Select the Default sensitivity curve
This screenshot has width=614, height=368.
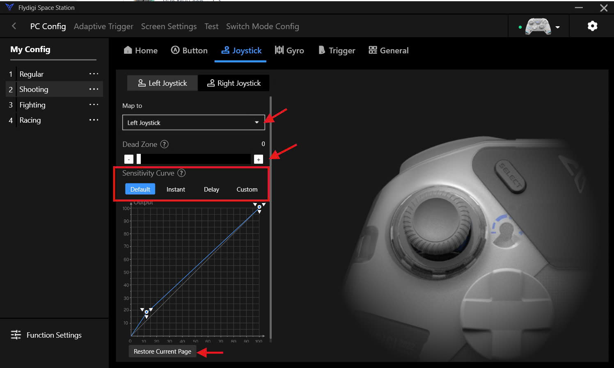(x=140, y=189)
